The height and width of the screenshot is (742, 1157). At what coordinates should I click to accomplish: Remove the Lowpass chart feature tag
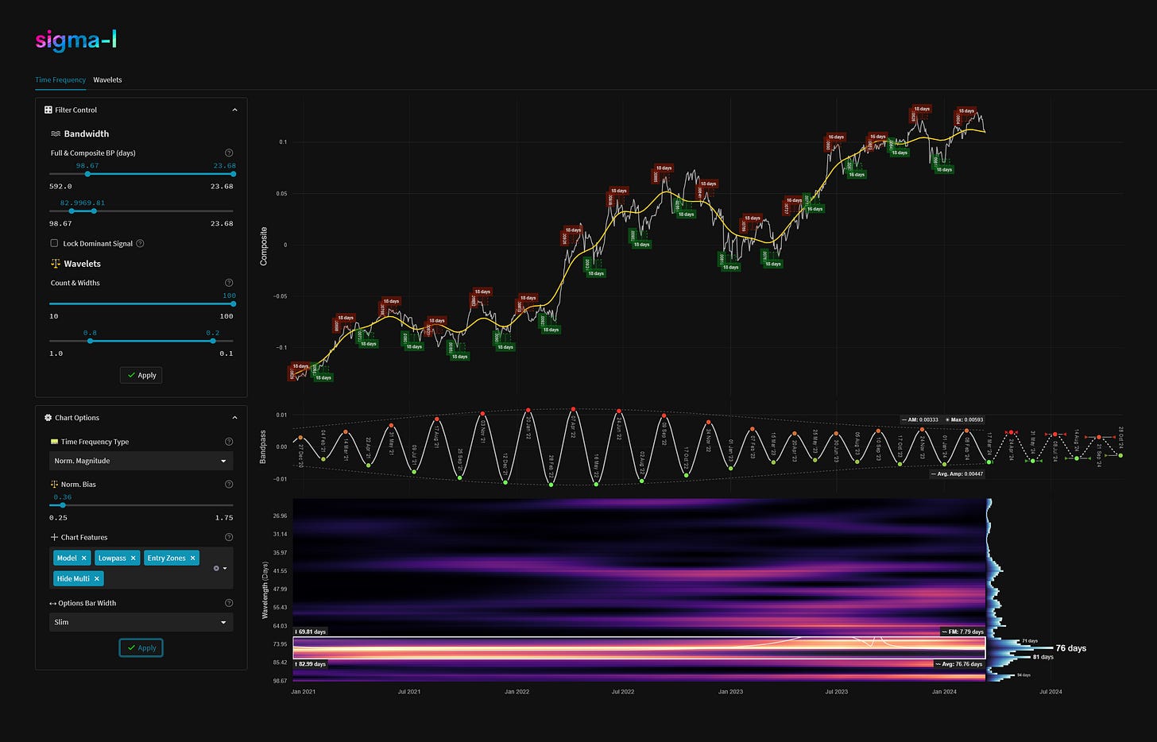[133, 558]
